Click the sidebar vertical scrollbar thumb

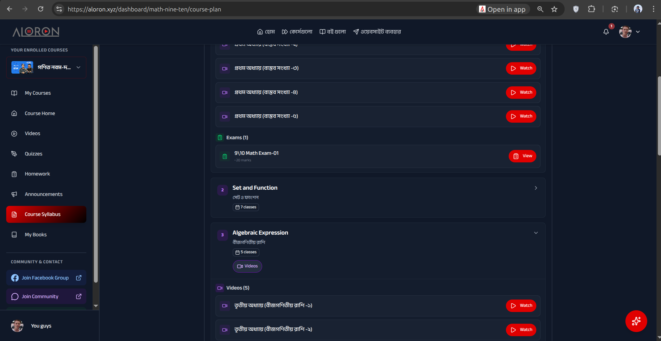point(96,164)
